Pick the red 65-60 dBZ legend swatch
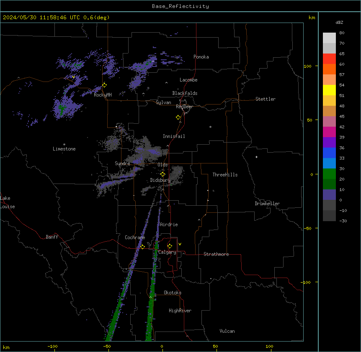Image resolution: width=361 pixels, height=352 pixels. coord(329,59)
